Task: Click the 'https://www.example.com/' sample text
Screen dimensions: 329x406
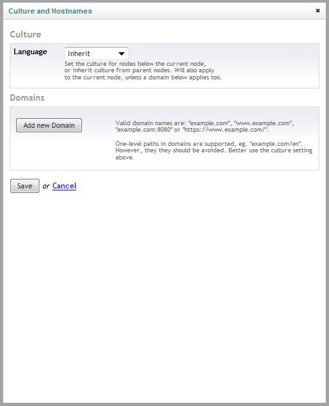Action: [x=225, y=130]
